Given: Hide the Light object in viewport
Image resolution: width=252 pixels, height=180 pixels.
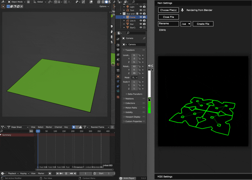Looking at the screenshot, I should [x=141, y=7].
